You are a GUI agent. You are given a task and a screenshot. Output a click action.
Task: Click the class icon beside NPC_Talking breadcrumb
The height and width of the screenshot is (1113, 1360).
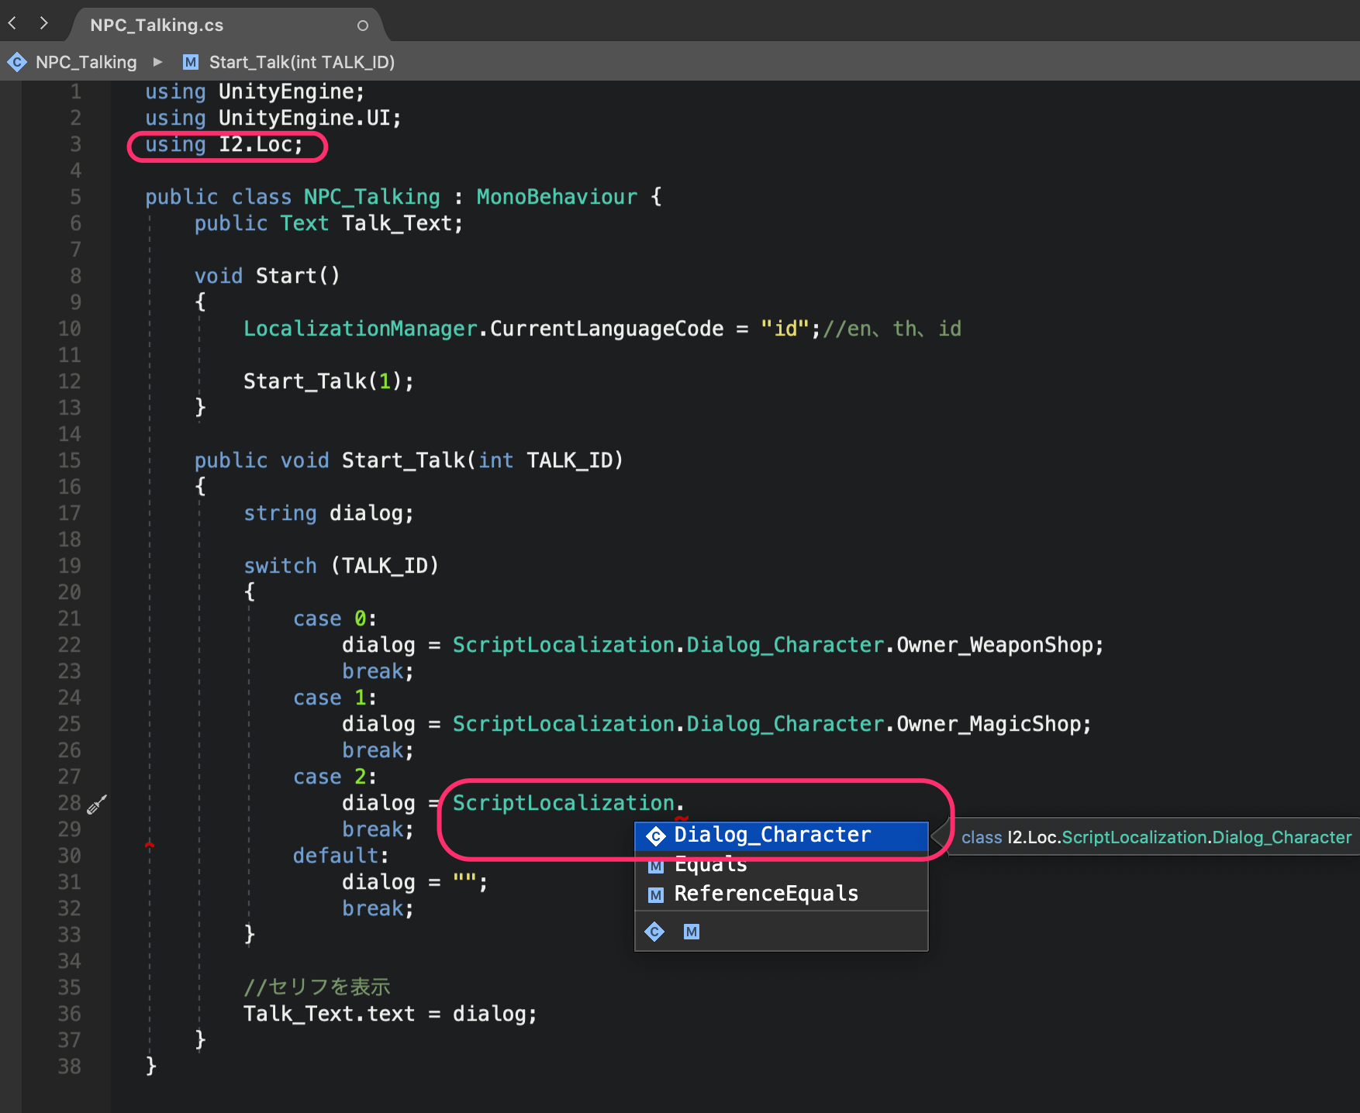pos(17,62)
